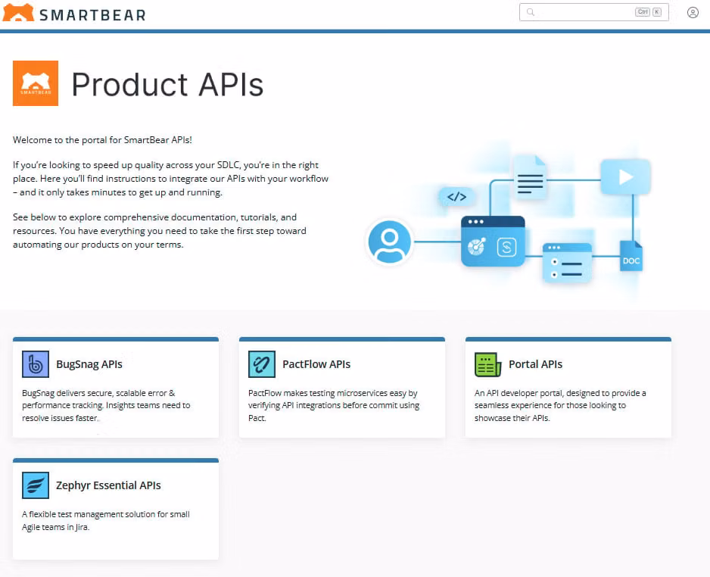Click the BugSnag product icon

tap(36, 364)
